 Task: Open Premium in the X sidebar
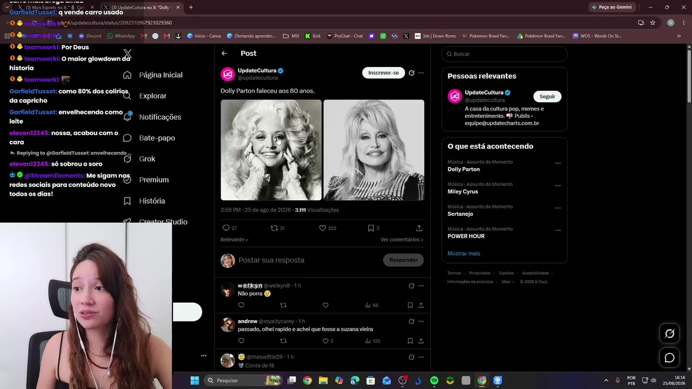click(x=154, y=180)
